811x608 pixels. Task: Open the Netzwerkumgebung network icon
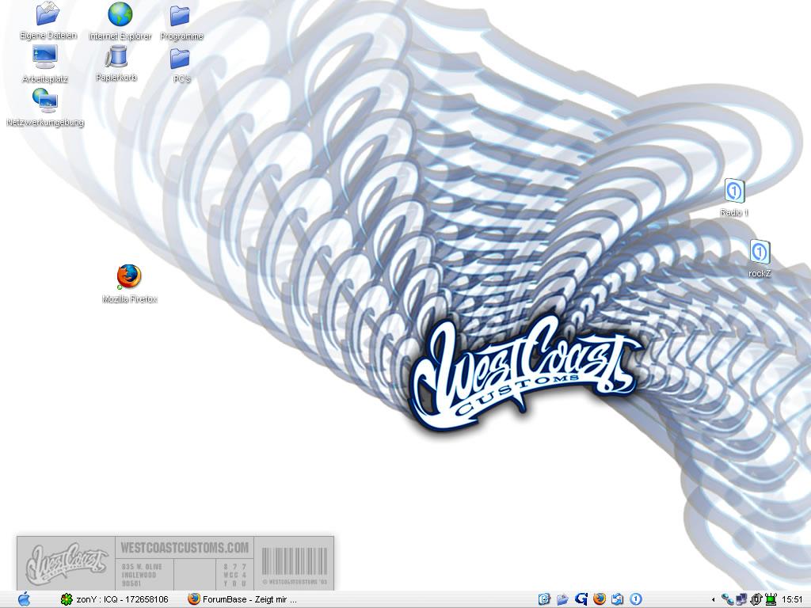pos(45,100)
